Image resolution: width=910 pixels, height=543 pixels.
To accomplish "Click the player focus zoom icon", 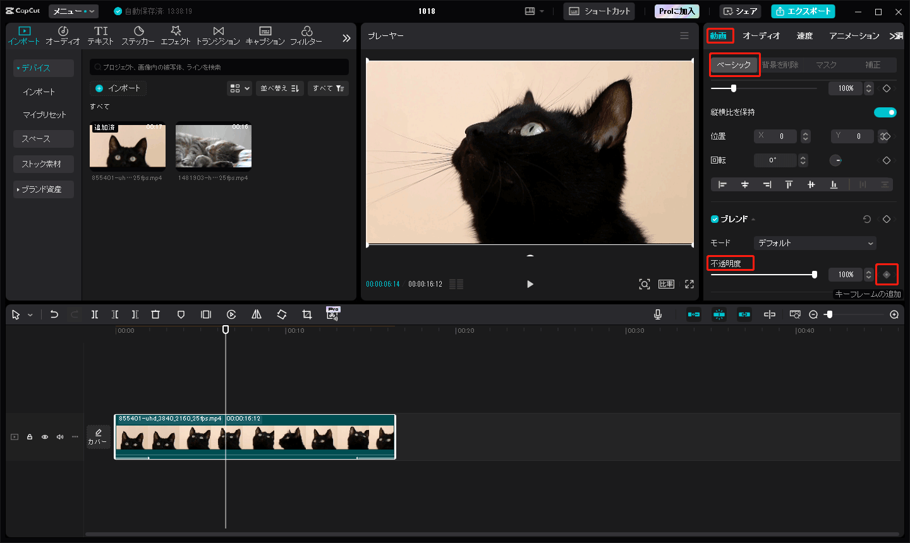I will (x=645, y=284).
